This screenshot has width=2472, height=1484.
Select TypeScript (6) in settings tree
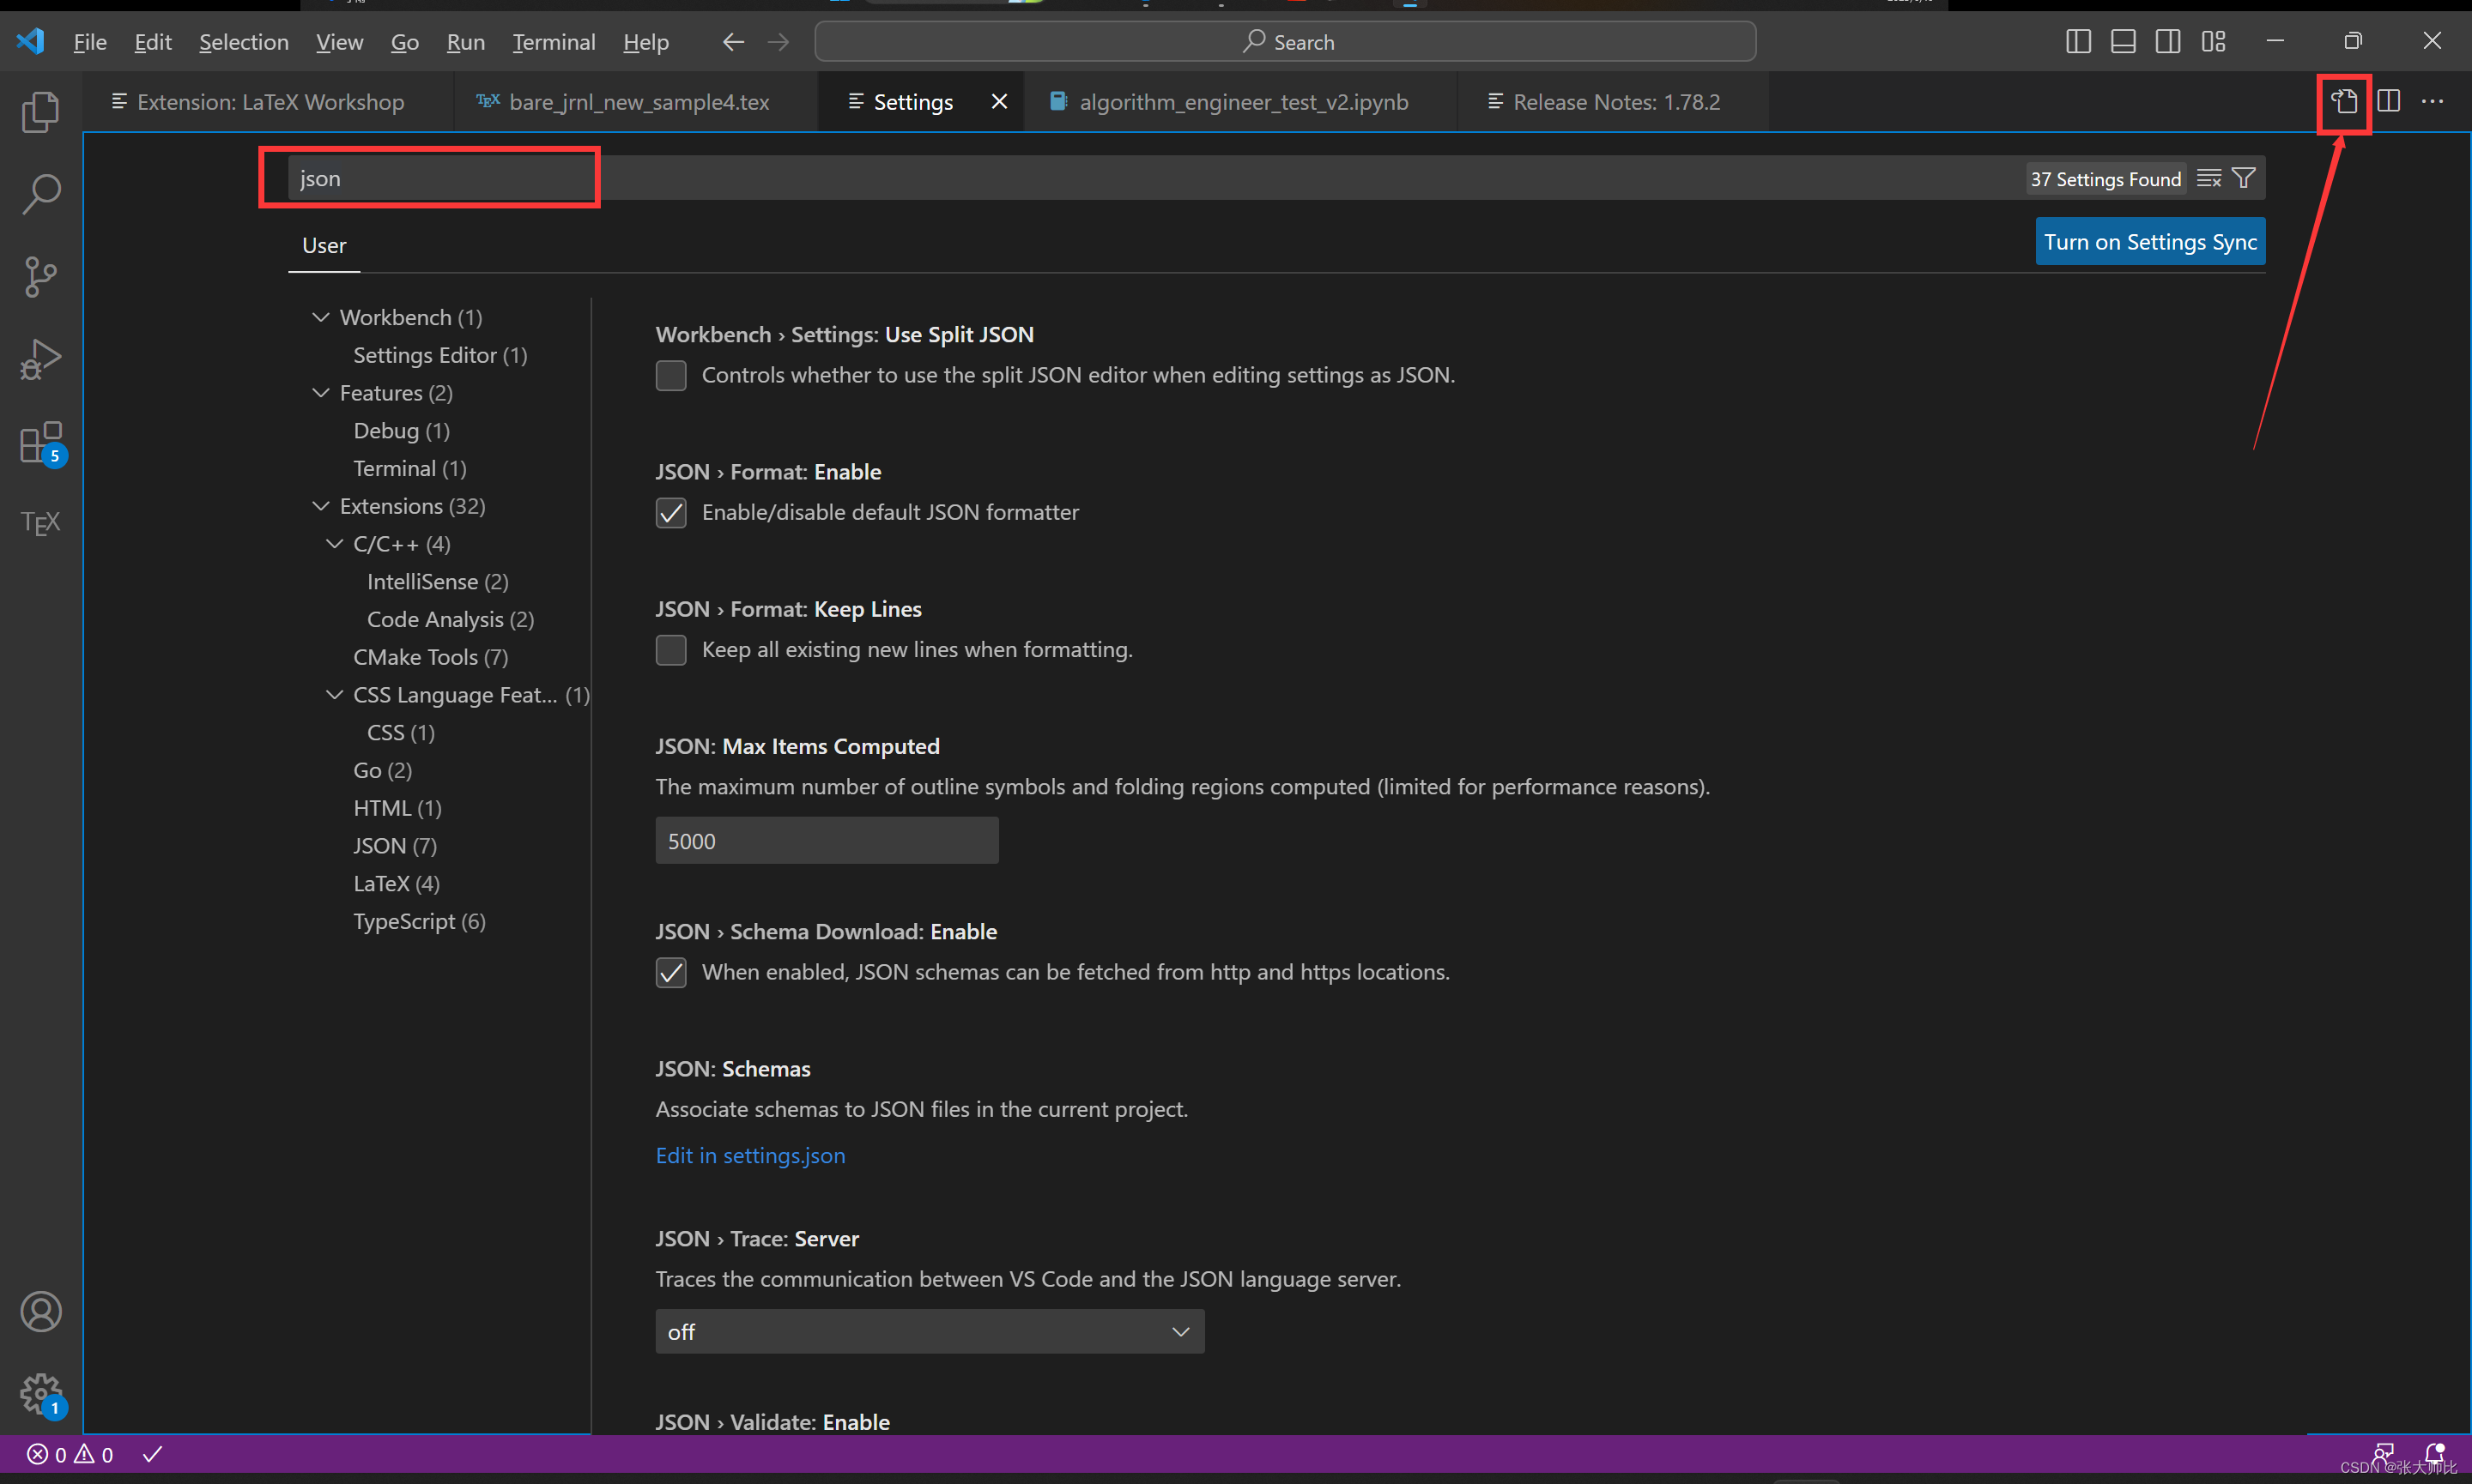pos(419,922)
